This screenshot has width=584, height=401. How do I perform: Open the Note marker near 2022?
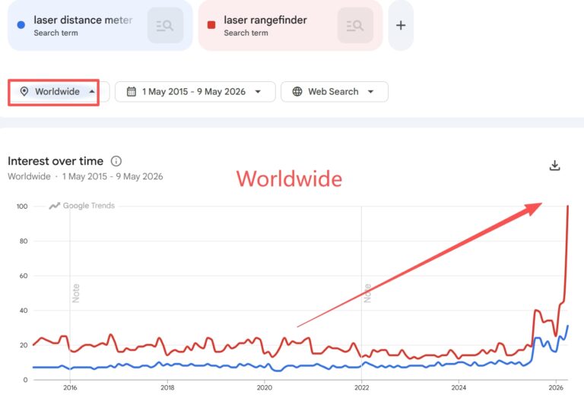pos(367,293)
